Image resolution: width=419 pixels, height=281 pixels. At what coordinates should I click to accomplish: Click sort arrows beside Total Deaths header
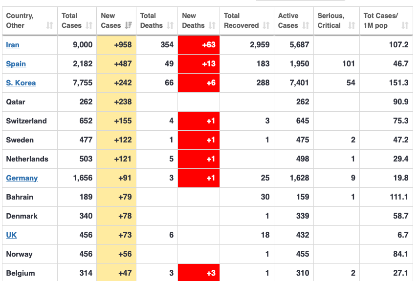(x=170, y=25)
